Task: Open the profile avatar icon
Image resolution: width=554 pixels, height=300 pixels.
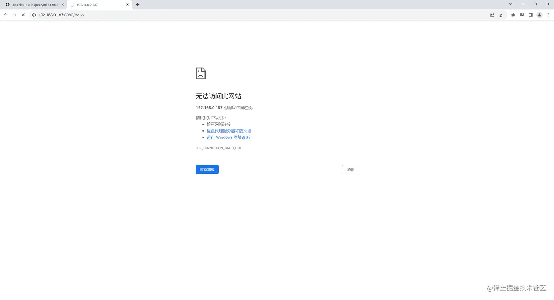Action: coord(539,15)
